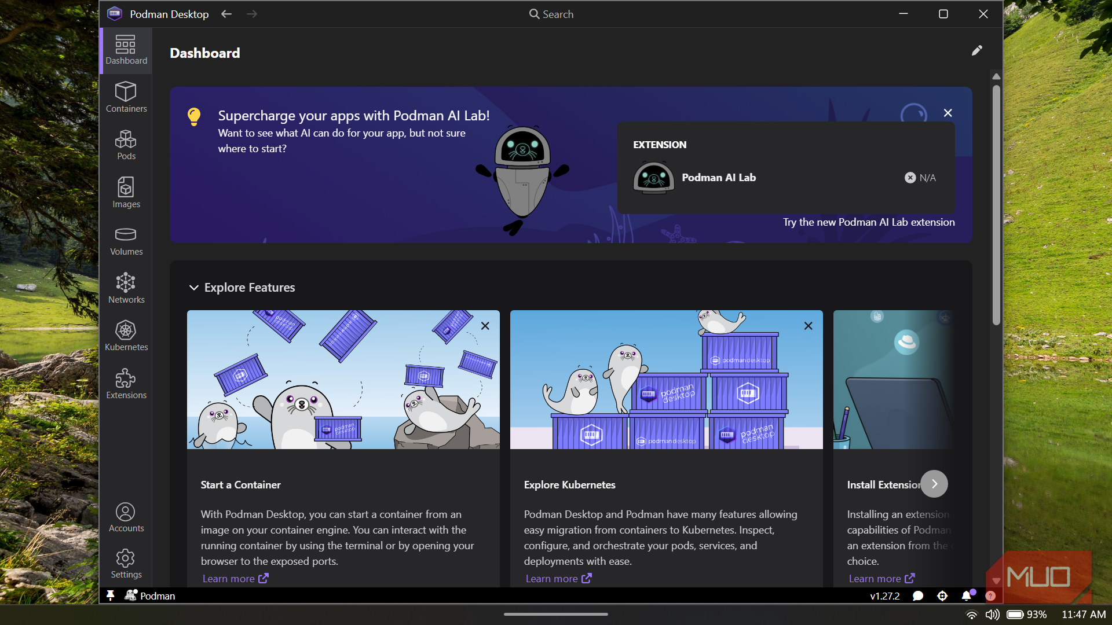Image resolution: width=1112 pixels, height=625 pixels.
Task: Click the Search box in title bar
Action: [x=551, y=14]
